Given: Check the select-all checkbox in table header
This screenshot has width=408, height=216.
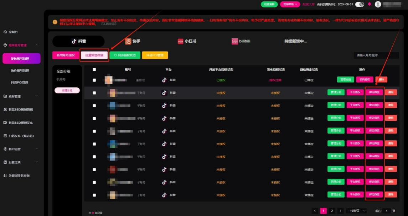Looking at the screenshot, I should (94, 70).
